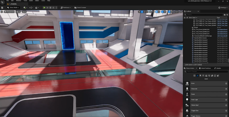Switch to the Details tab
Image resolution: width=229 pixels, height=117 pixels.
pos(217,68)
